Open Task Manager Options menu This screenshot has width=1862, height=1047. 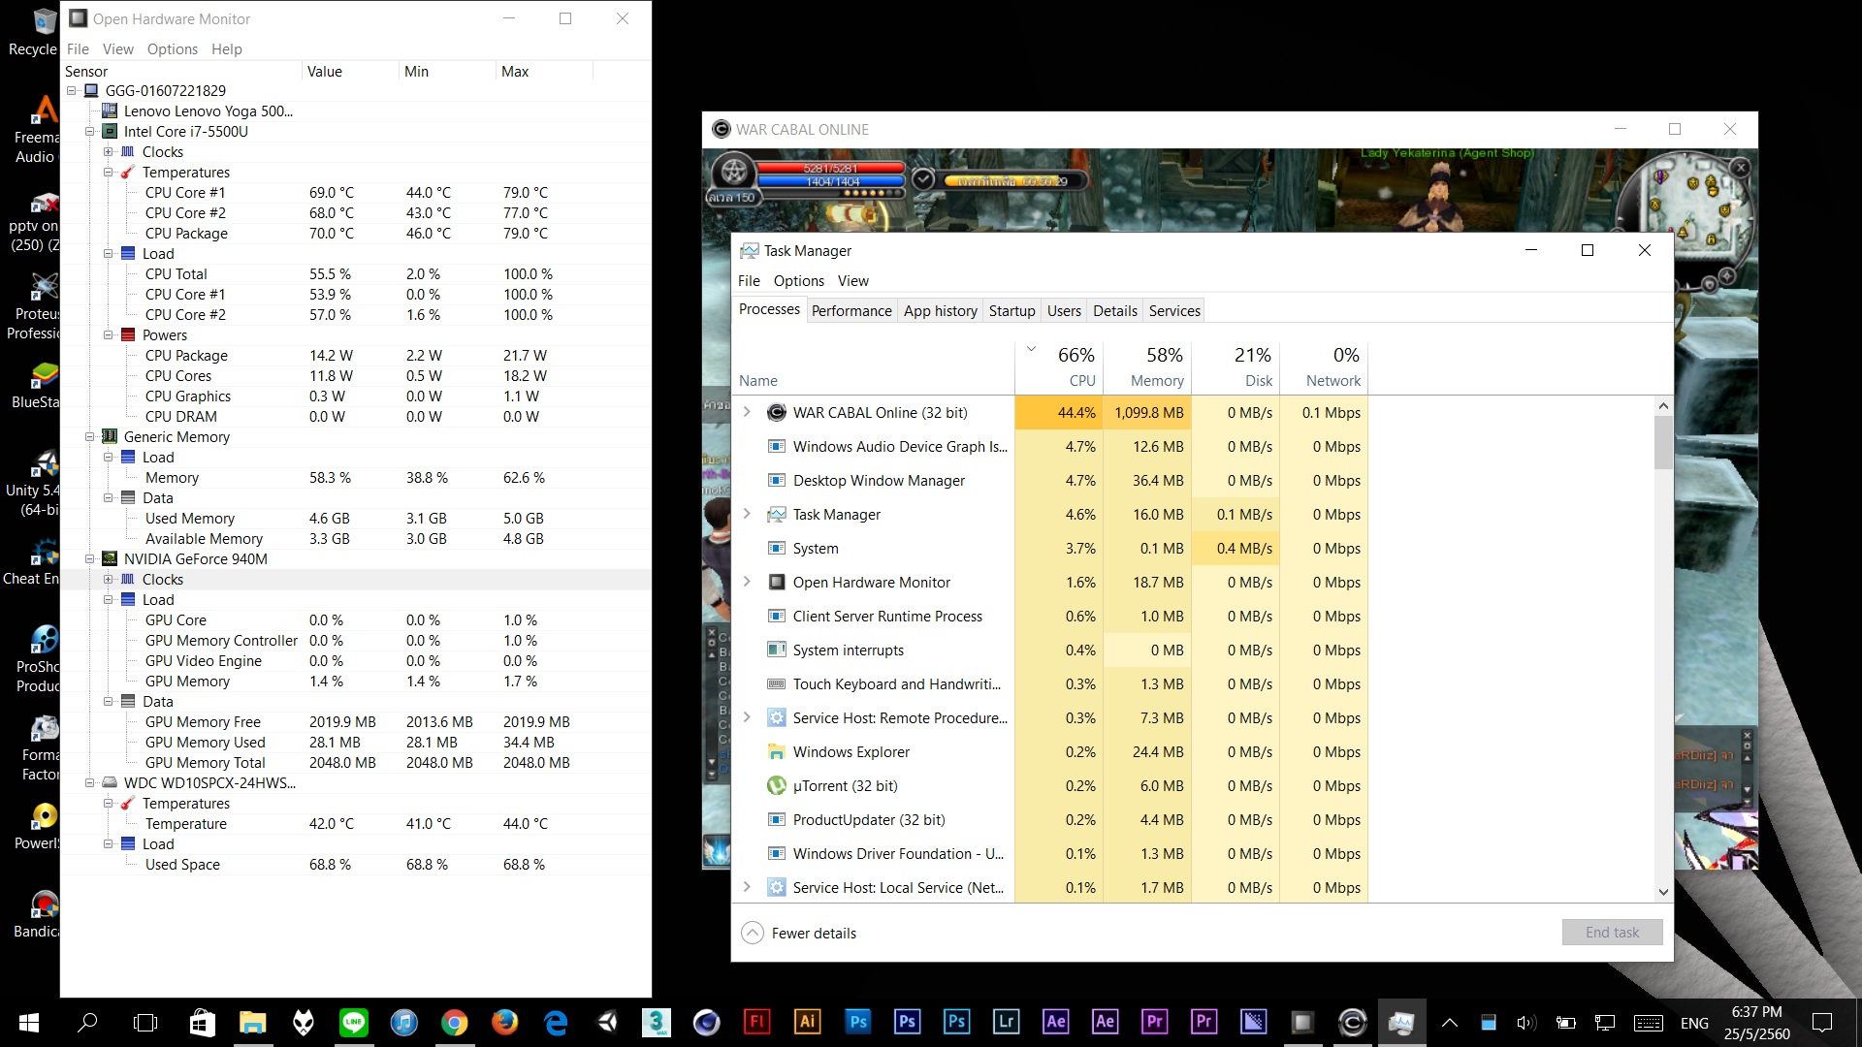point(799,281)
